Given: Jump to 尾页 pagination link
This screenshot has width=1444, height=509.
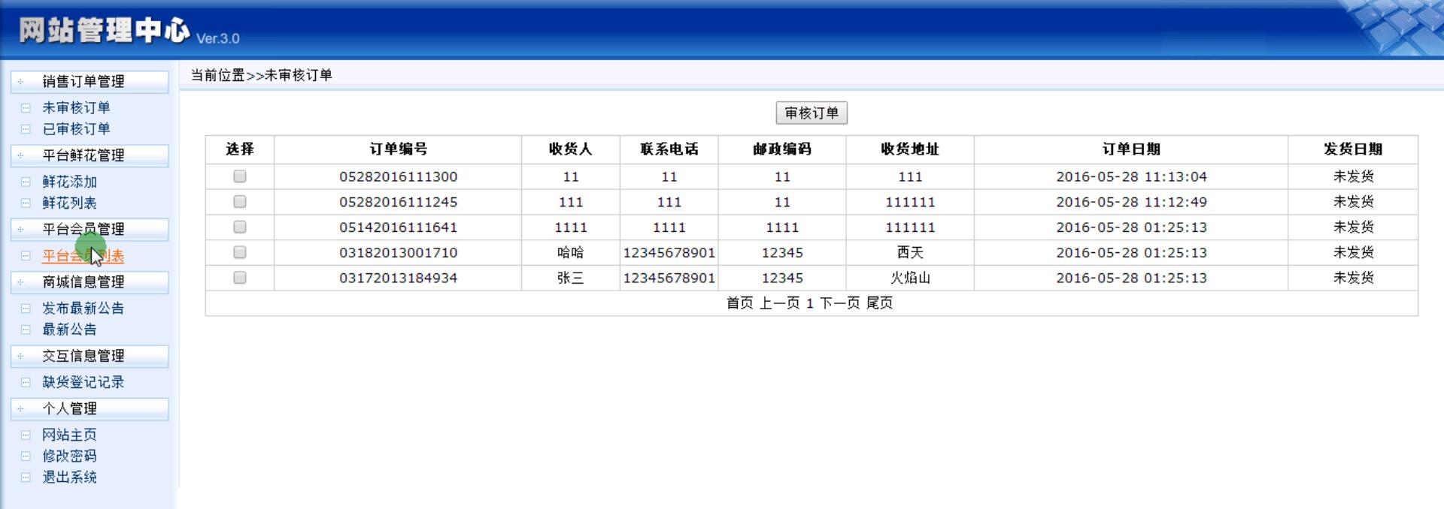Looking at the screenshot, I should pos(879,303).
